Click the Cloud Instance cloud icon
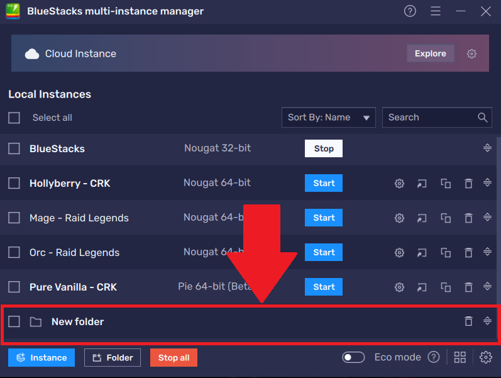The image size is (501, 378). [x=32, y=53]
